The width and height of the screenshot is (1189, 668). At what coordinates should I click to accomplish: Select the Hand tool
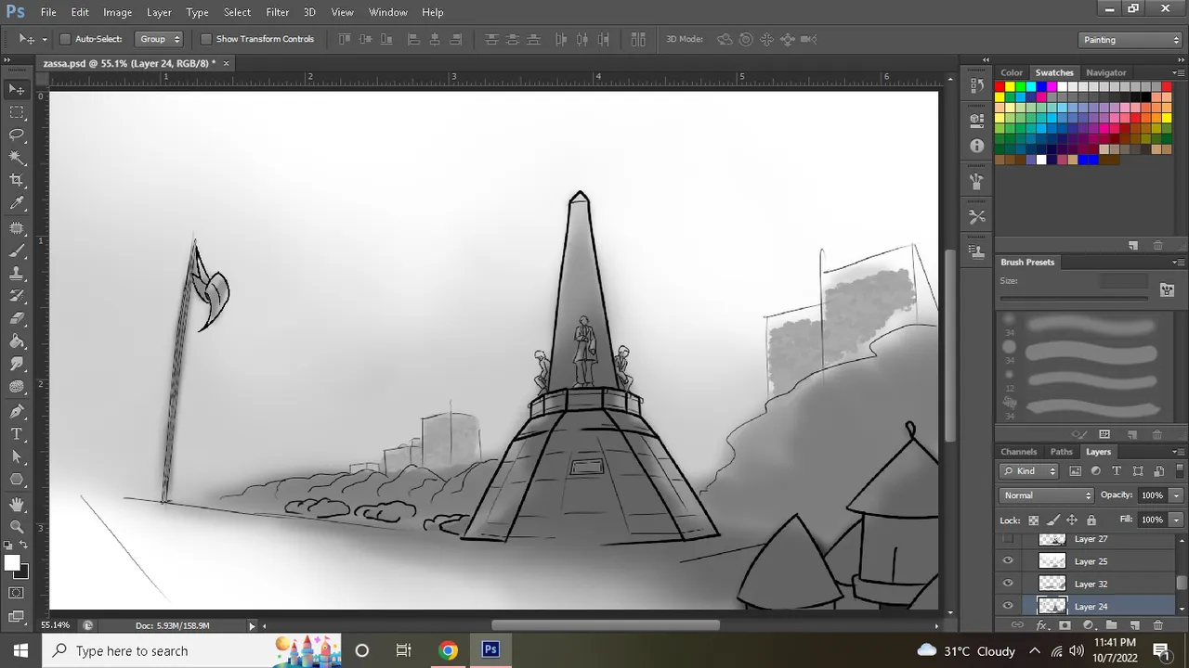click(17, 505)
